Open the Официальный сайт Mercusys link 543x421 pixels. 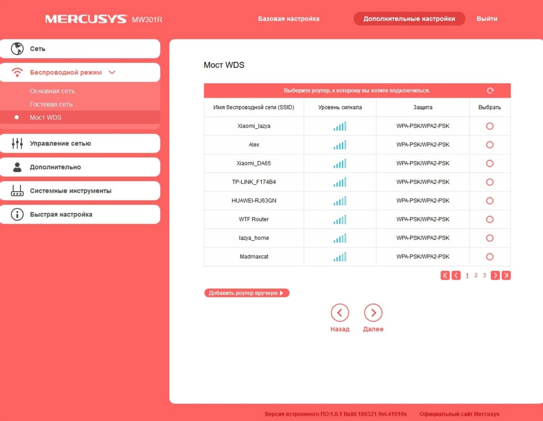(459, 414)
